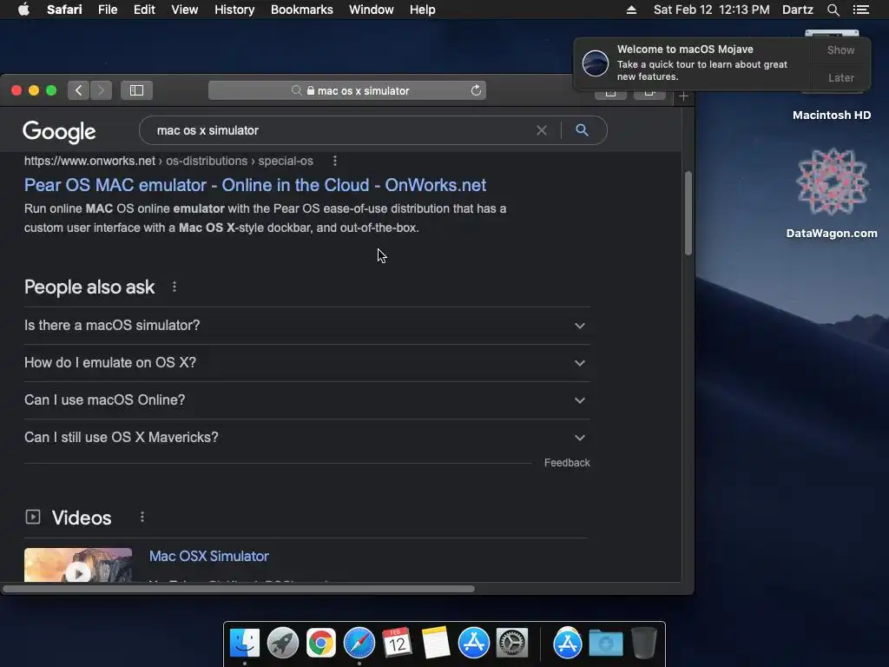889x667 pixels.
Task: Open DataWagon.com desktop icon
Action: click(x=832, y=194)
